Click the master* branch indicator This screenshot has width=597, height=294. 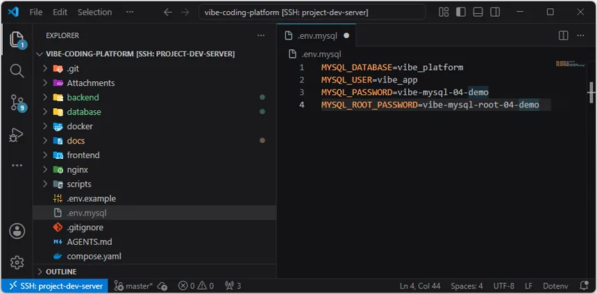(134, 286)
